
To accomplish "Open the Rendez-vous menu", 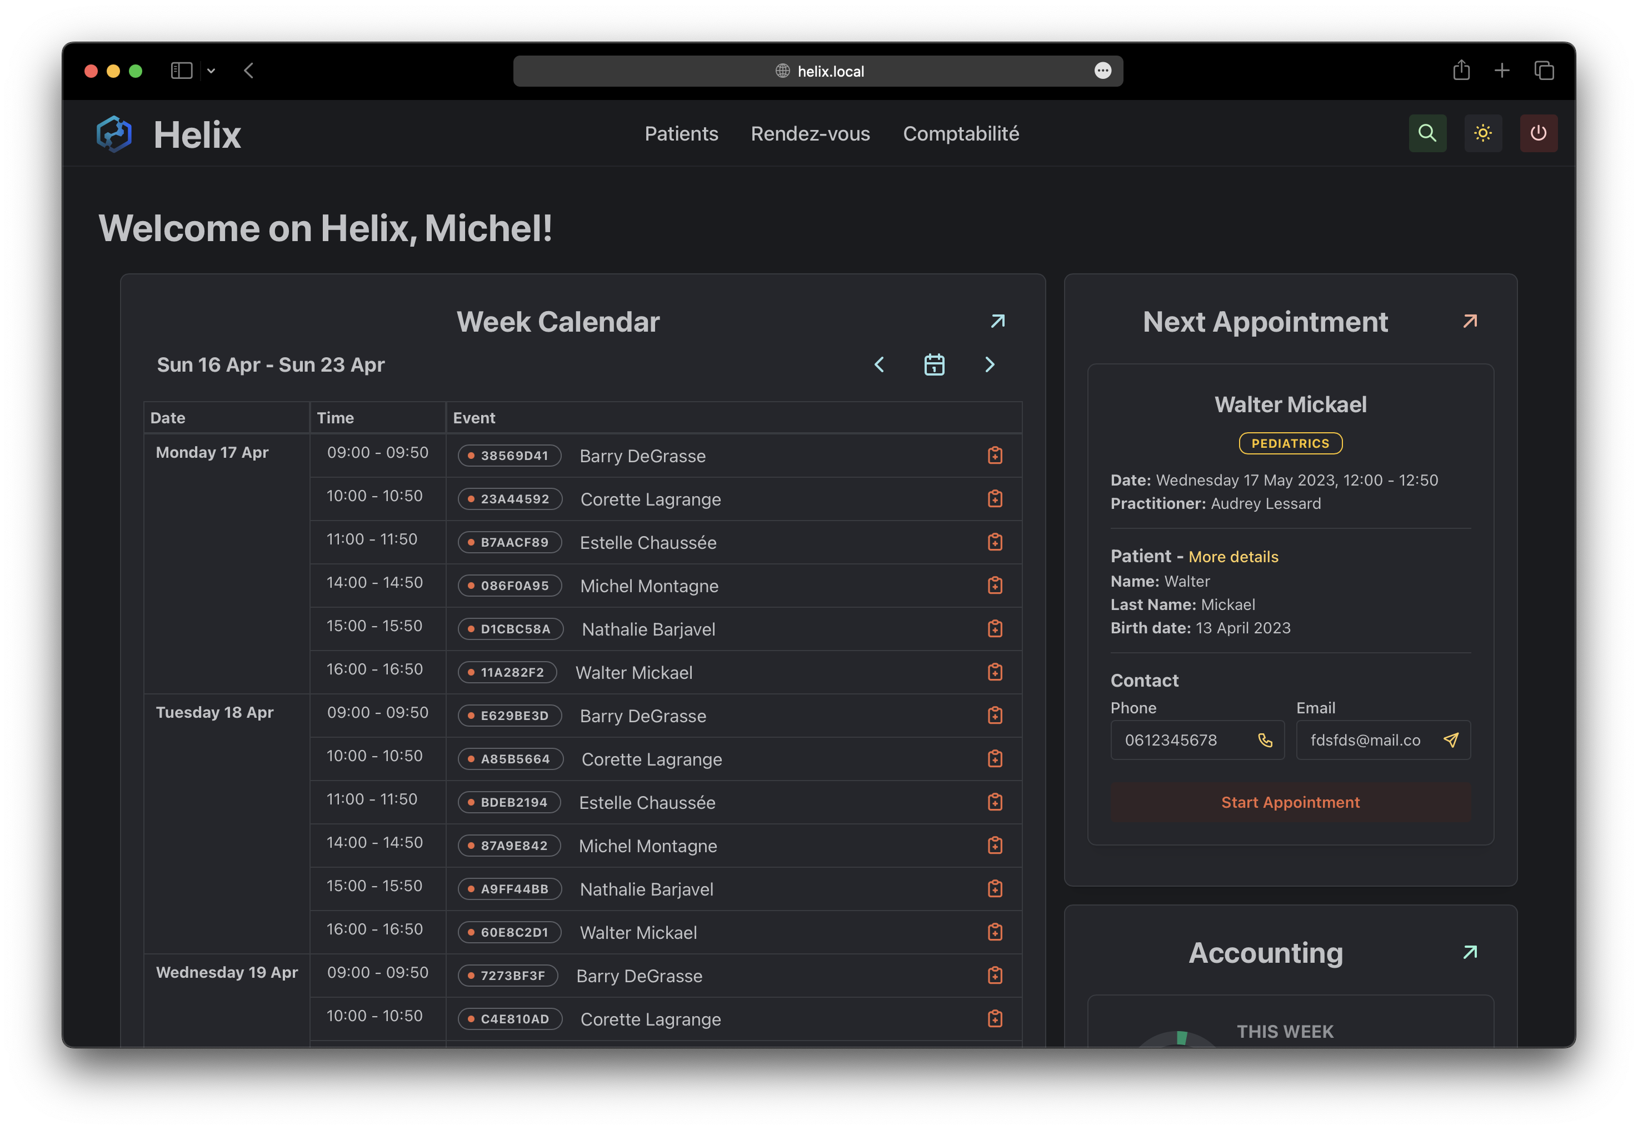I will [x=810, y=134].
